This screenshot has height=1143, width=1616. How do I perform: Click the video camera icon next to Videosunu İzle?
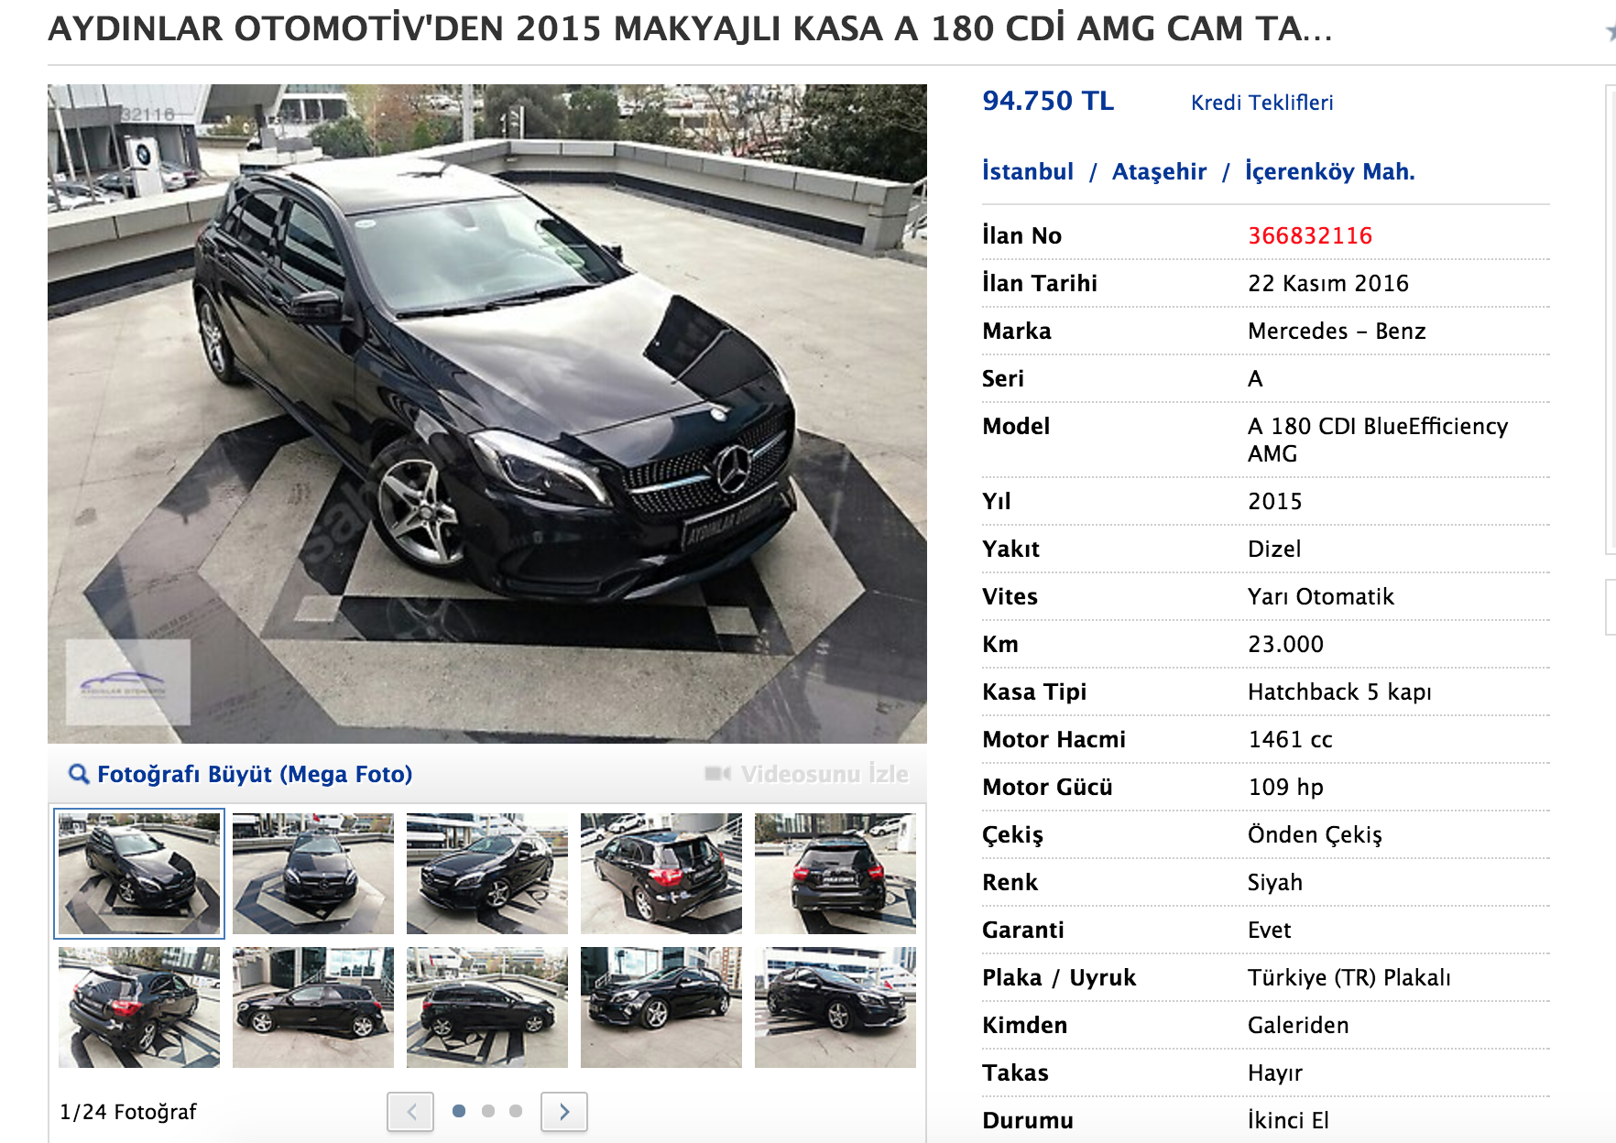tap(717, 774)
